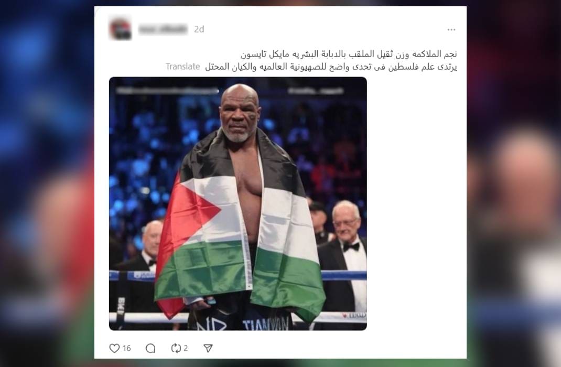561x367 pixels.
Task: Repost using the circular arrows icon
Action: pyautogui.click(x=176, y=348)
